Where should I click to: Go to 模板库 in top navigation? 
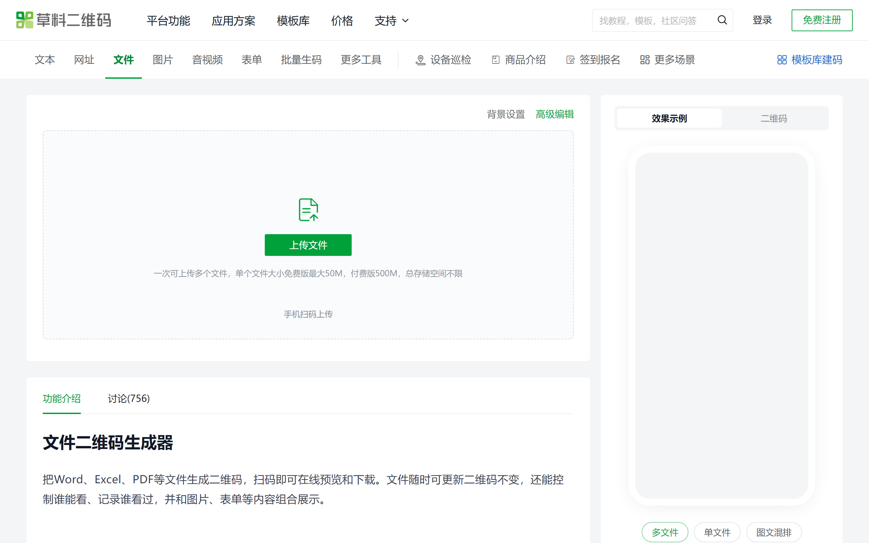(x=293, y=21)
